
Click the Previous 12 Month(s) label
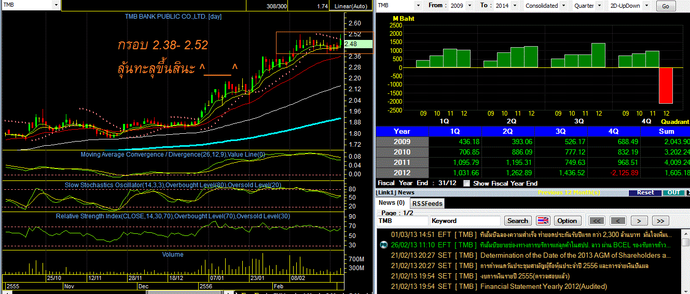tap(569, 192)
